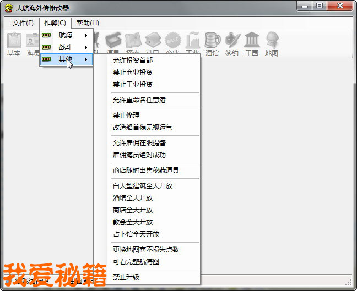Toggle 酒馆全天开放 cheat

pos(132,198)
